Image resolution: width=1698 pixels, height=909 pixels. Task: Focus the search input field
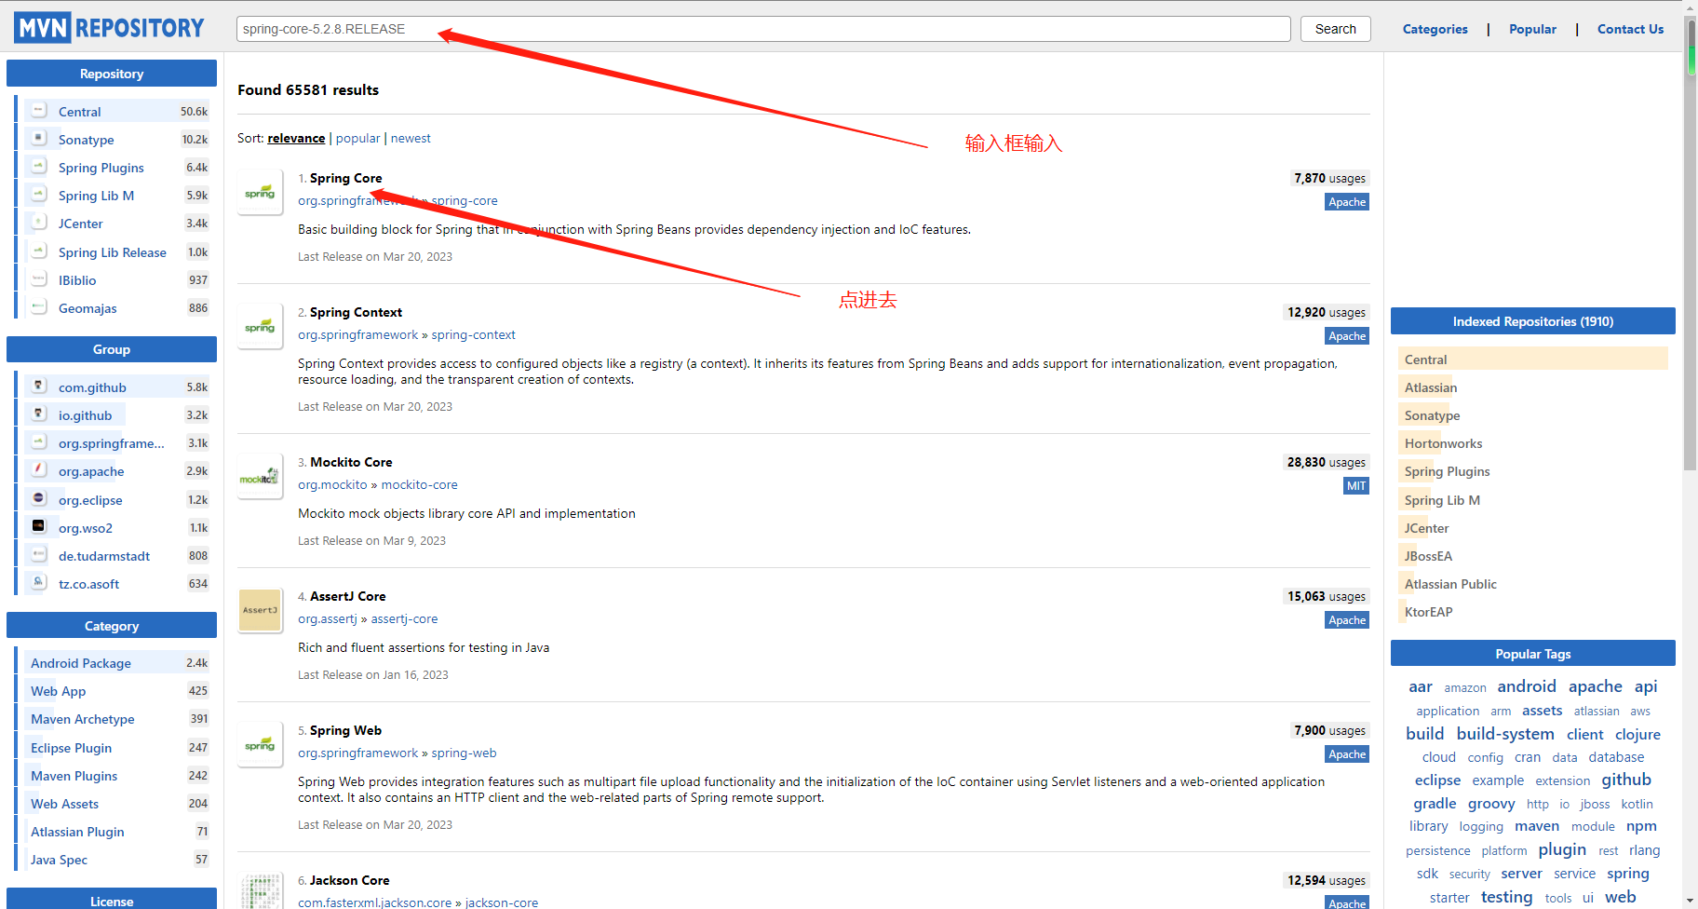click(763, 29)
